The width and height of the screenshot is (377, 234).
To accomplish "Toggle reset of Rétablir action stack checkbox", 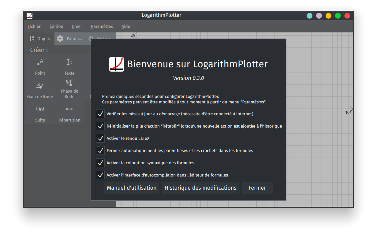I will 100,126.
